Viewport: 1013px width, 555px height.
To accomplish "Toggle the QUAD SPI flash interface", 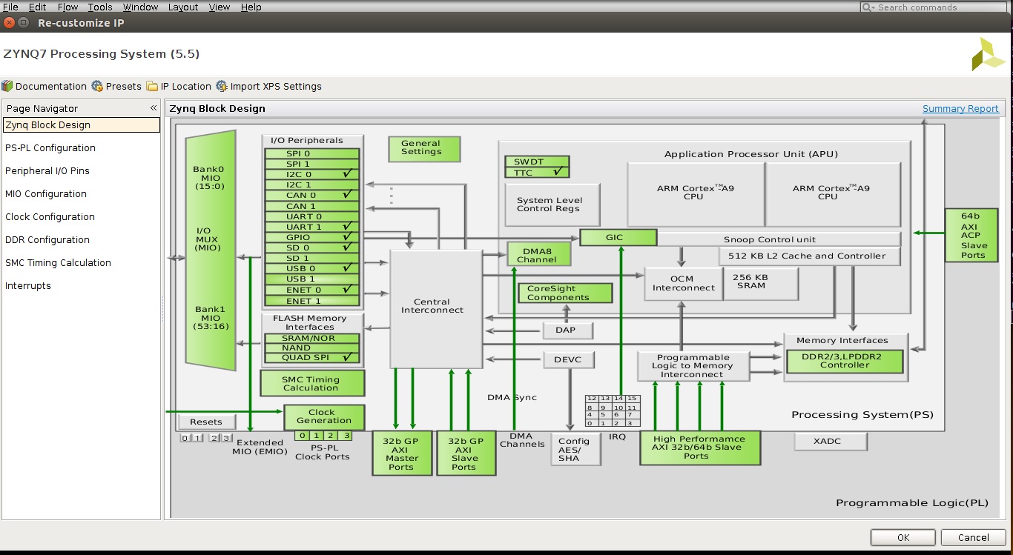I will pos(312,358).
